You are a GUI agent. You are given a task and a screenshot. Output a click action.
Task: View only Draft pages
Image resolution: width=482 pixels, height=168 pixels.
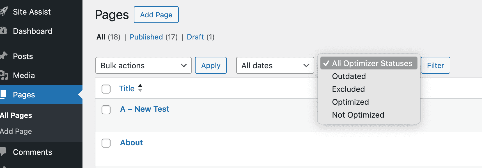click(x=195, y=37)
